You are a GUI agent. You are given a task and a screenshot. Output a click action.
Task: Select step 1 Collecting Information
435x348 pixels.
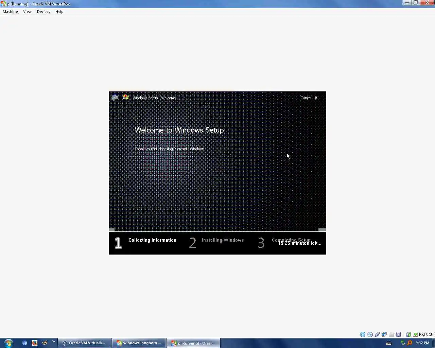click(145, 243)
